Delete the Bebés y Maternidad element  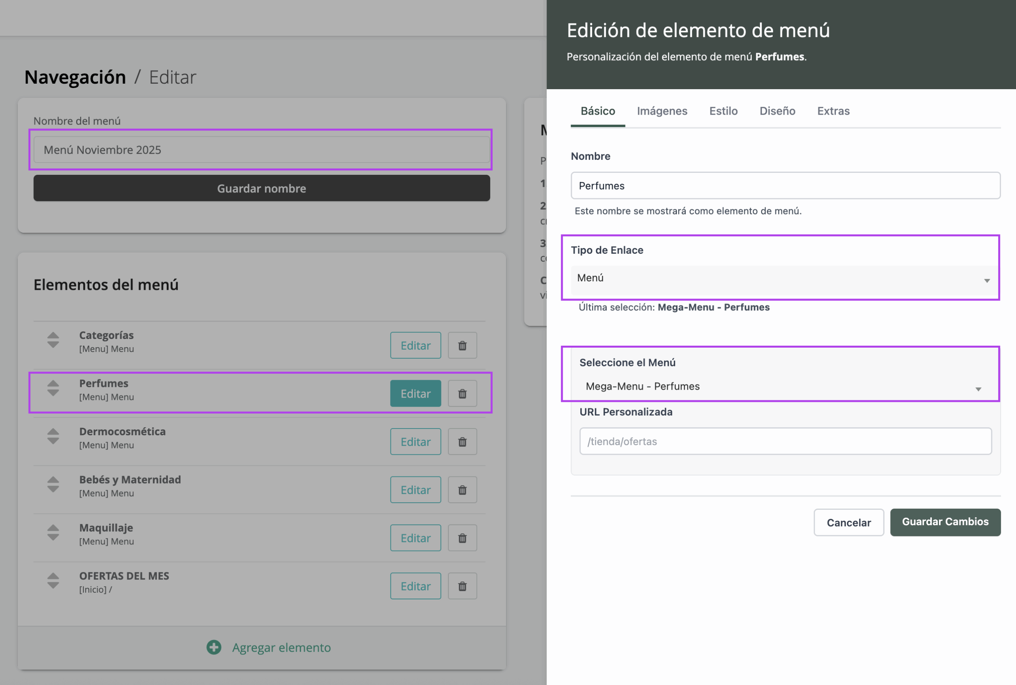462,490
